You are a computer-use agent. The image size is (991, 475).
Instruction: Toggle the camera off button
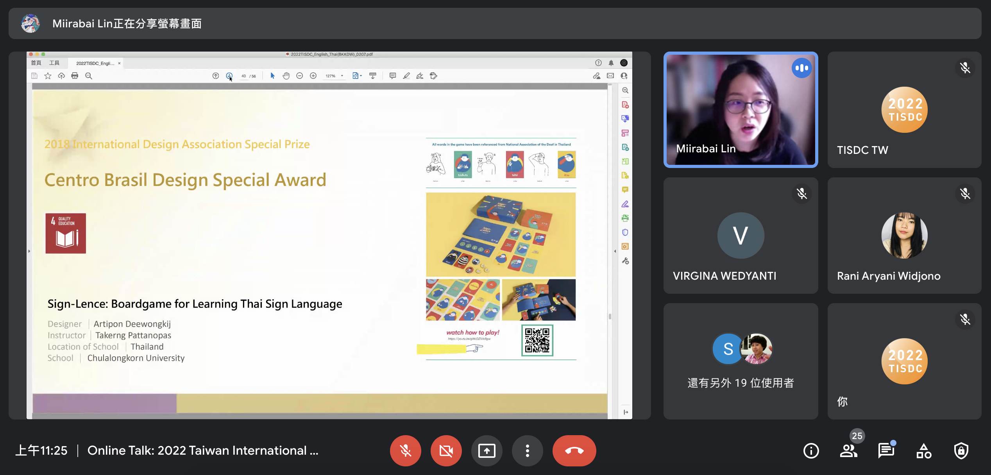[x=446, y=451]
